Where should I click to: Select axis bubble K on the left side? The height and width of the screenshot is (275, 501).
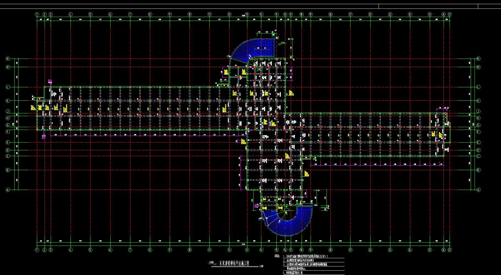point(8,101)
